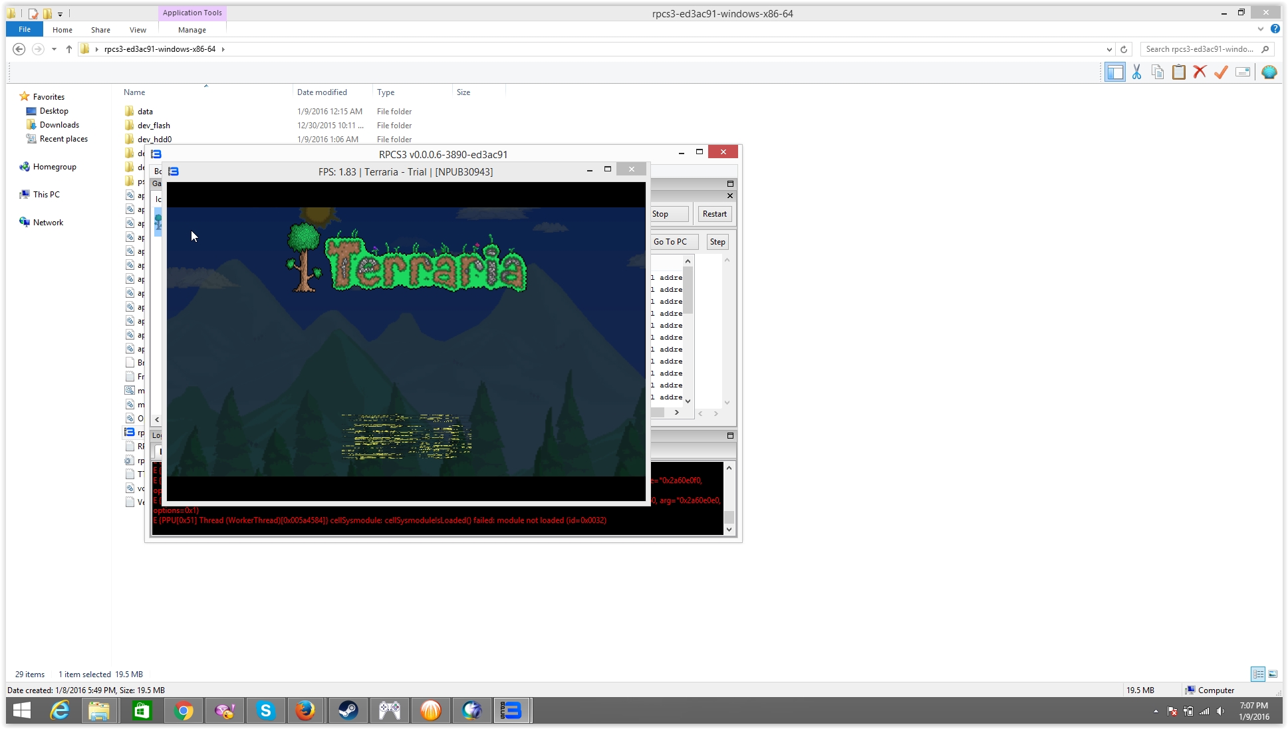Expand the address bar history dropdown
Screen dimensions: 1288x729
pos(1109,49)
